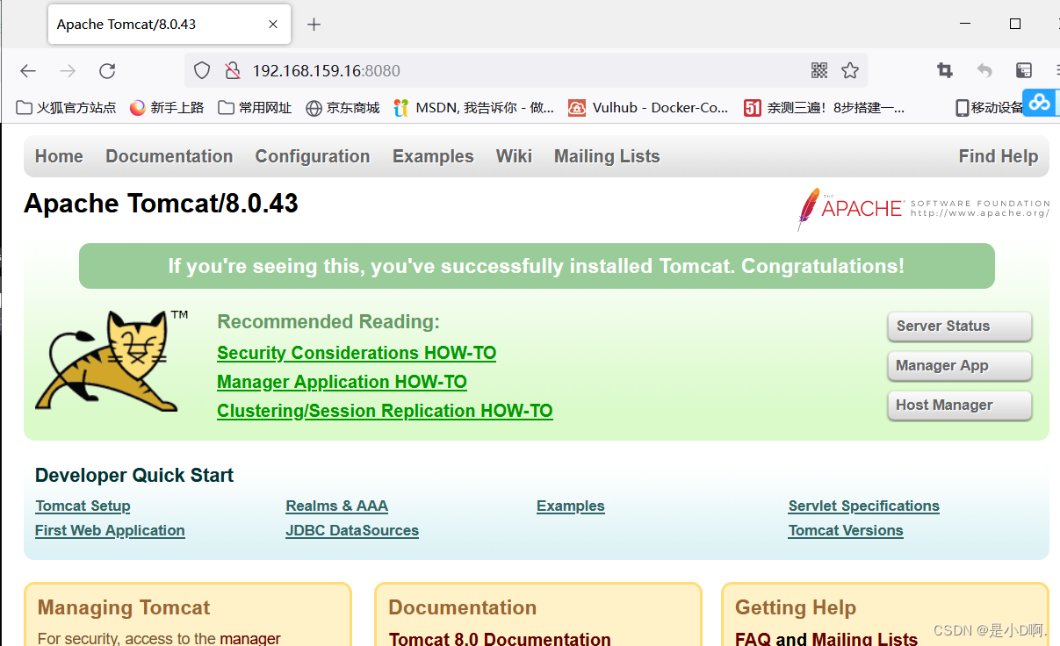This screenshot has height=646, width=1060.
Task: Select the Apache Tomcat/8.0.43 browser tab
Action: pos(169,25)
